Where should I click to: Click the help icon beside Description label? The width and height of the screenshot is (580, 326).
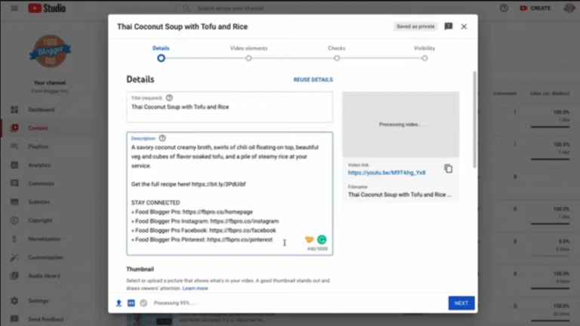pyautogui.click(x=162, y=138)
